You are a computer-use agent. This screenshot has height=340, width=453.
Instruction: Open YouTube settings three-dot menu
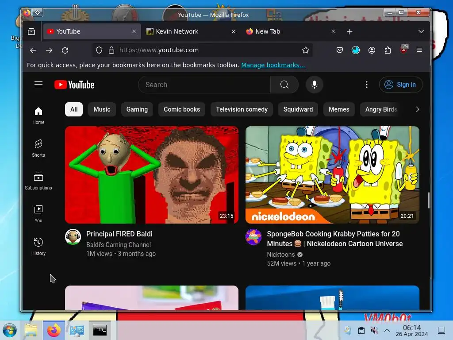[x=367, y=85]
